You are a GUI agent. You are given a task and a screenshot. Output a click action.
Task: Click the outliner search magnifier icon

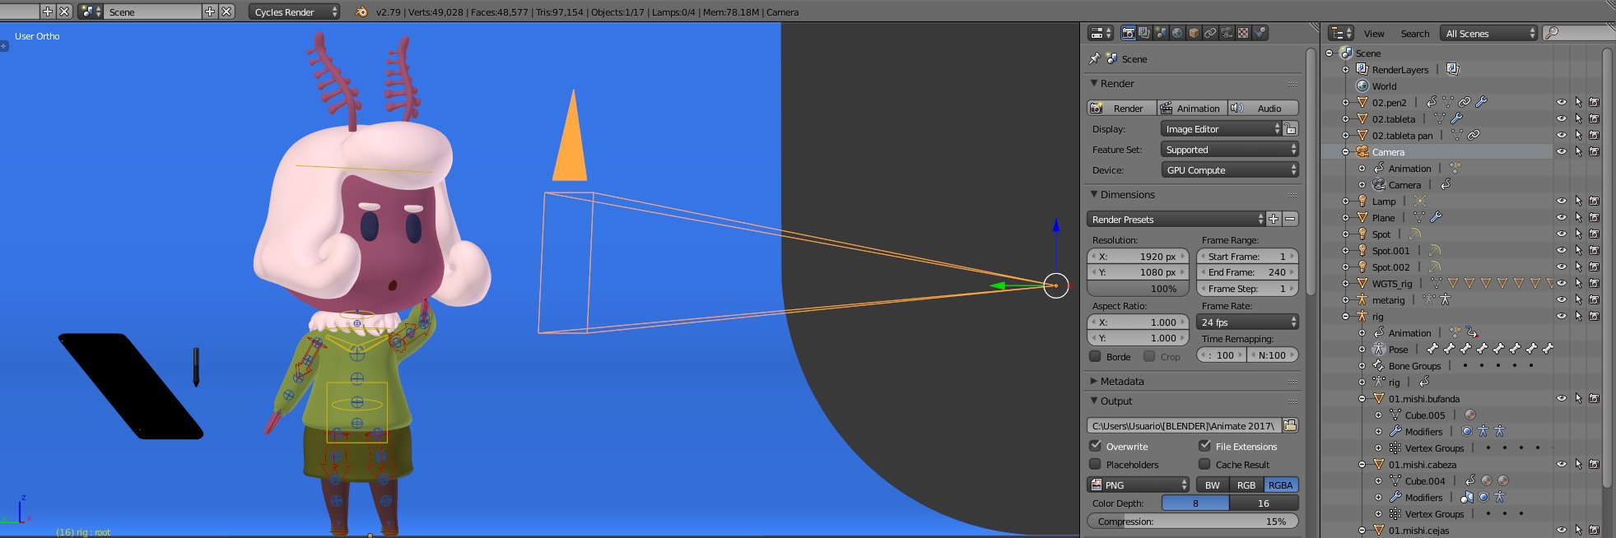[x=1552, y=33]
